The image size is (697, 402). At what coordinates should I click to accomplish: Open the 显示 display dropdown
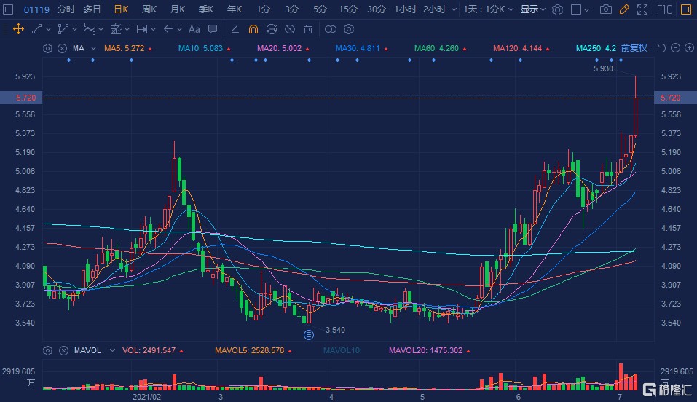533,9
